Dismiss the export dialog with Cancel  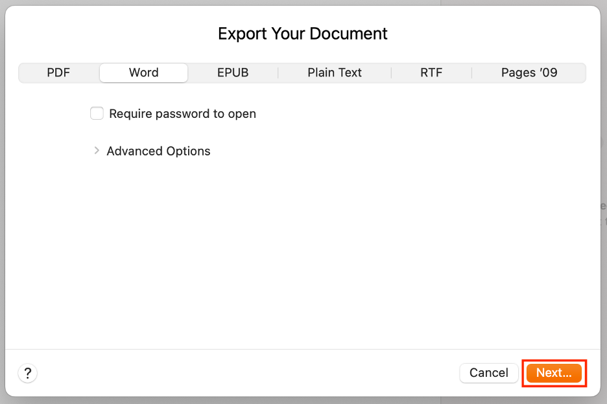click(488, 373)
